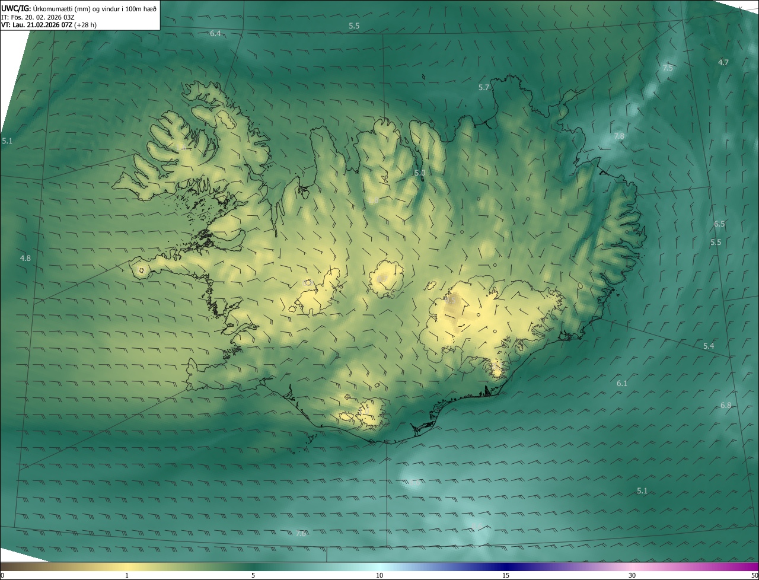Select the 50 tick label on the color scale

[754, 576]
